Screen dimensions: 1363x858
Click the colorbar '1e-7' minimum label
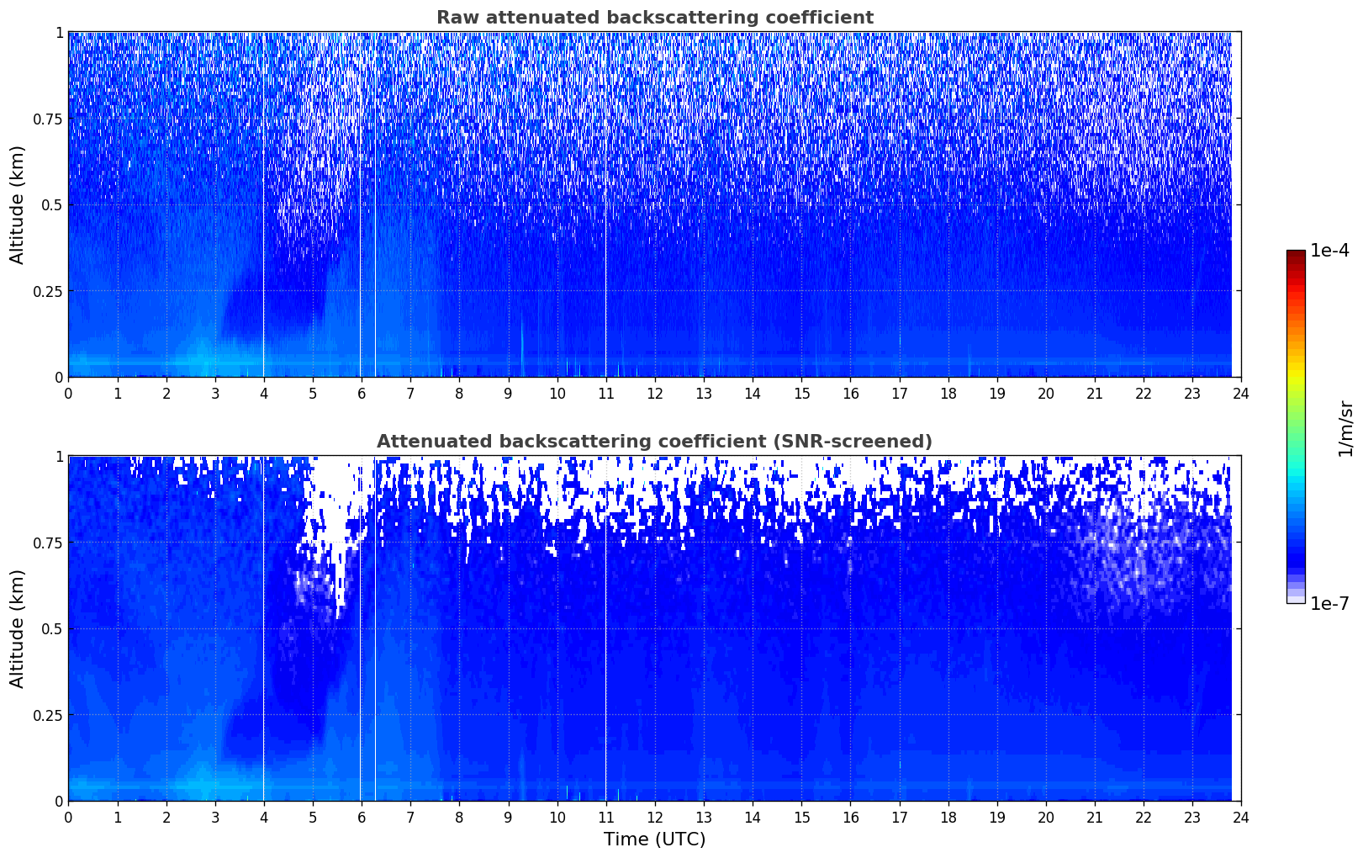[1330, 603]
